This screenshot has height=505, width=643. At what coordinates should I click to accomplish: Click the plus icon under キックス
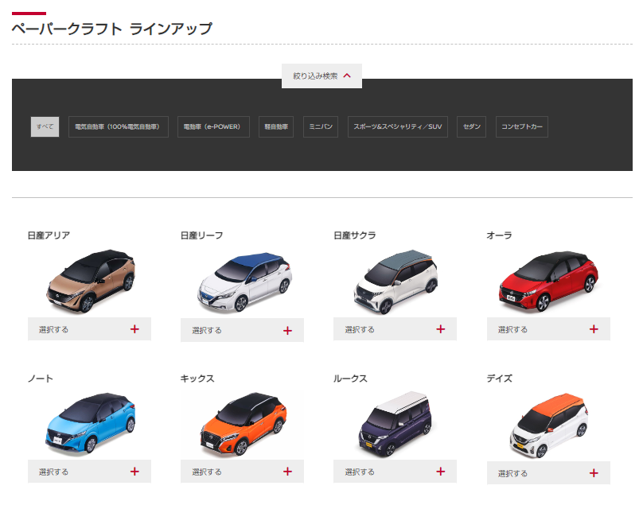point(287,472)
